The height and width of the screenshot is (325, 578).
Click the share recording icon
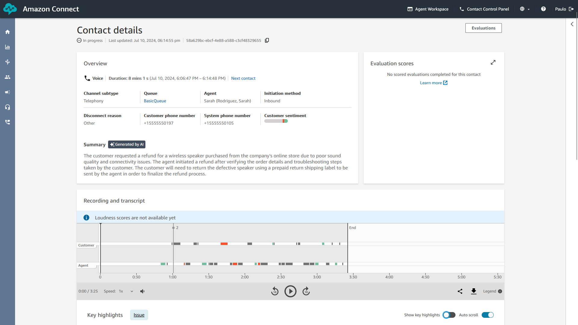(460, 291)
